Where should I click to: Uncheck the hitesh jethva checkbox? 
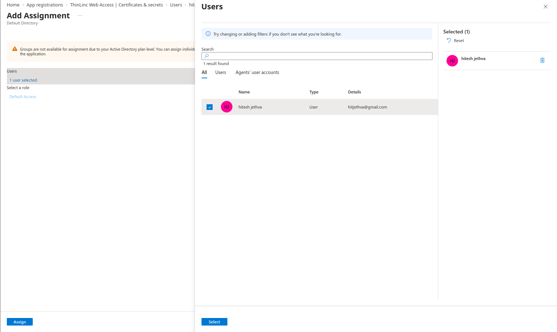[x=210, y=107]
